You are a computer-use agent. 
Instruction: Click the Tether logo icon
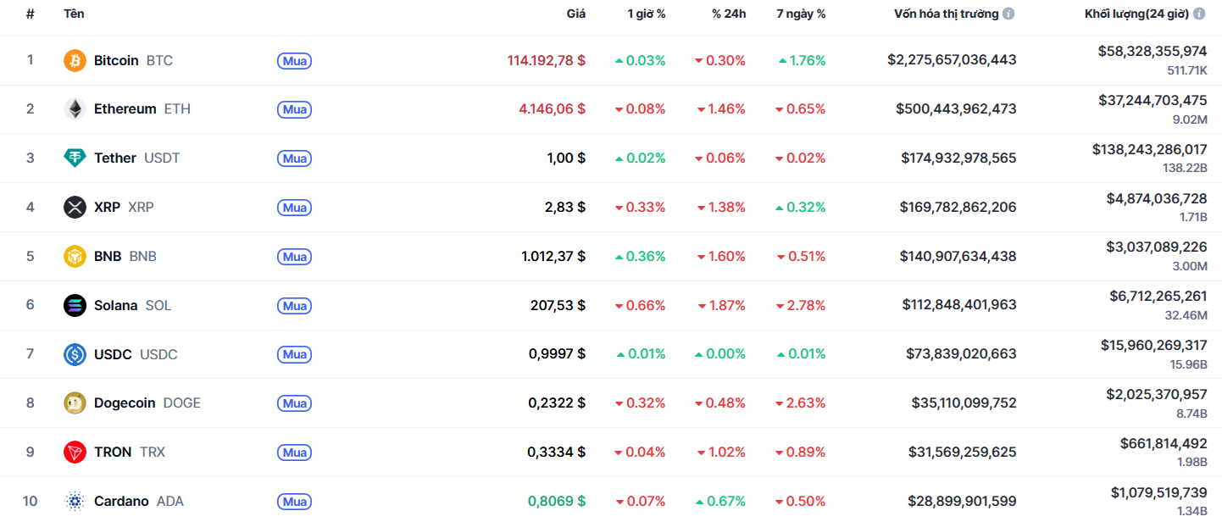(x=75, y=158)
